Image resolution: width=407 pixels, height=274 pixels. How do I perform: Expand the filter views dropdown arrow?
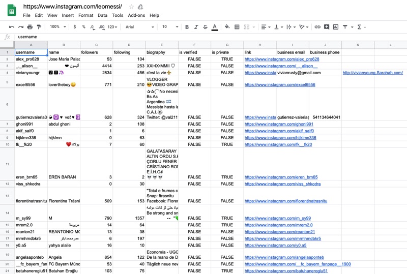point(352,27)
